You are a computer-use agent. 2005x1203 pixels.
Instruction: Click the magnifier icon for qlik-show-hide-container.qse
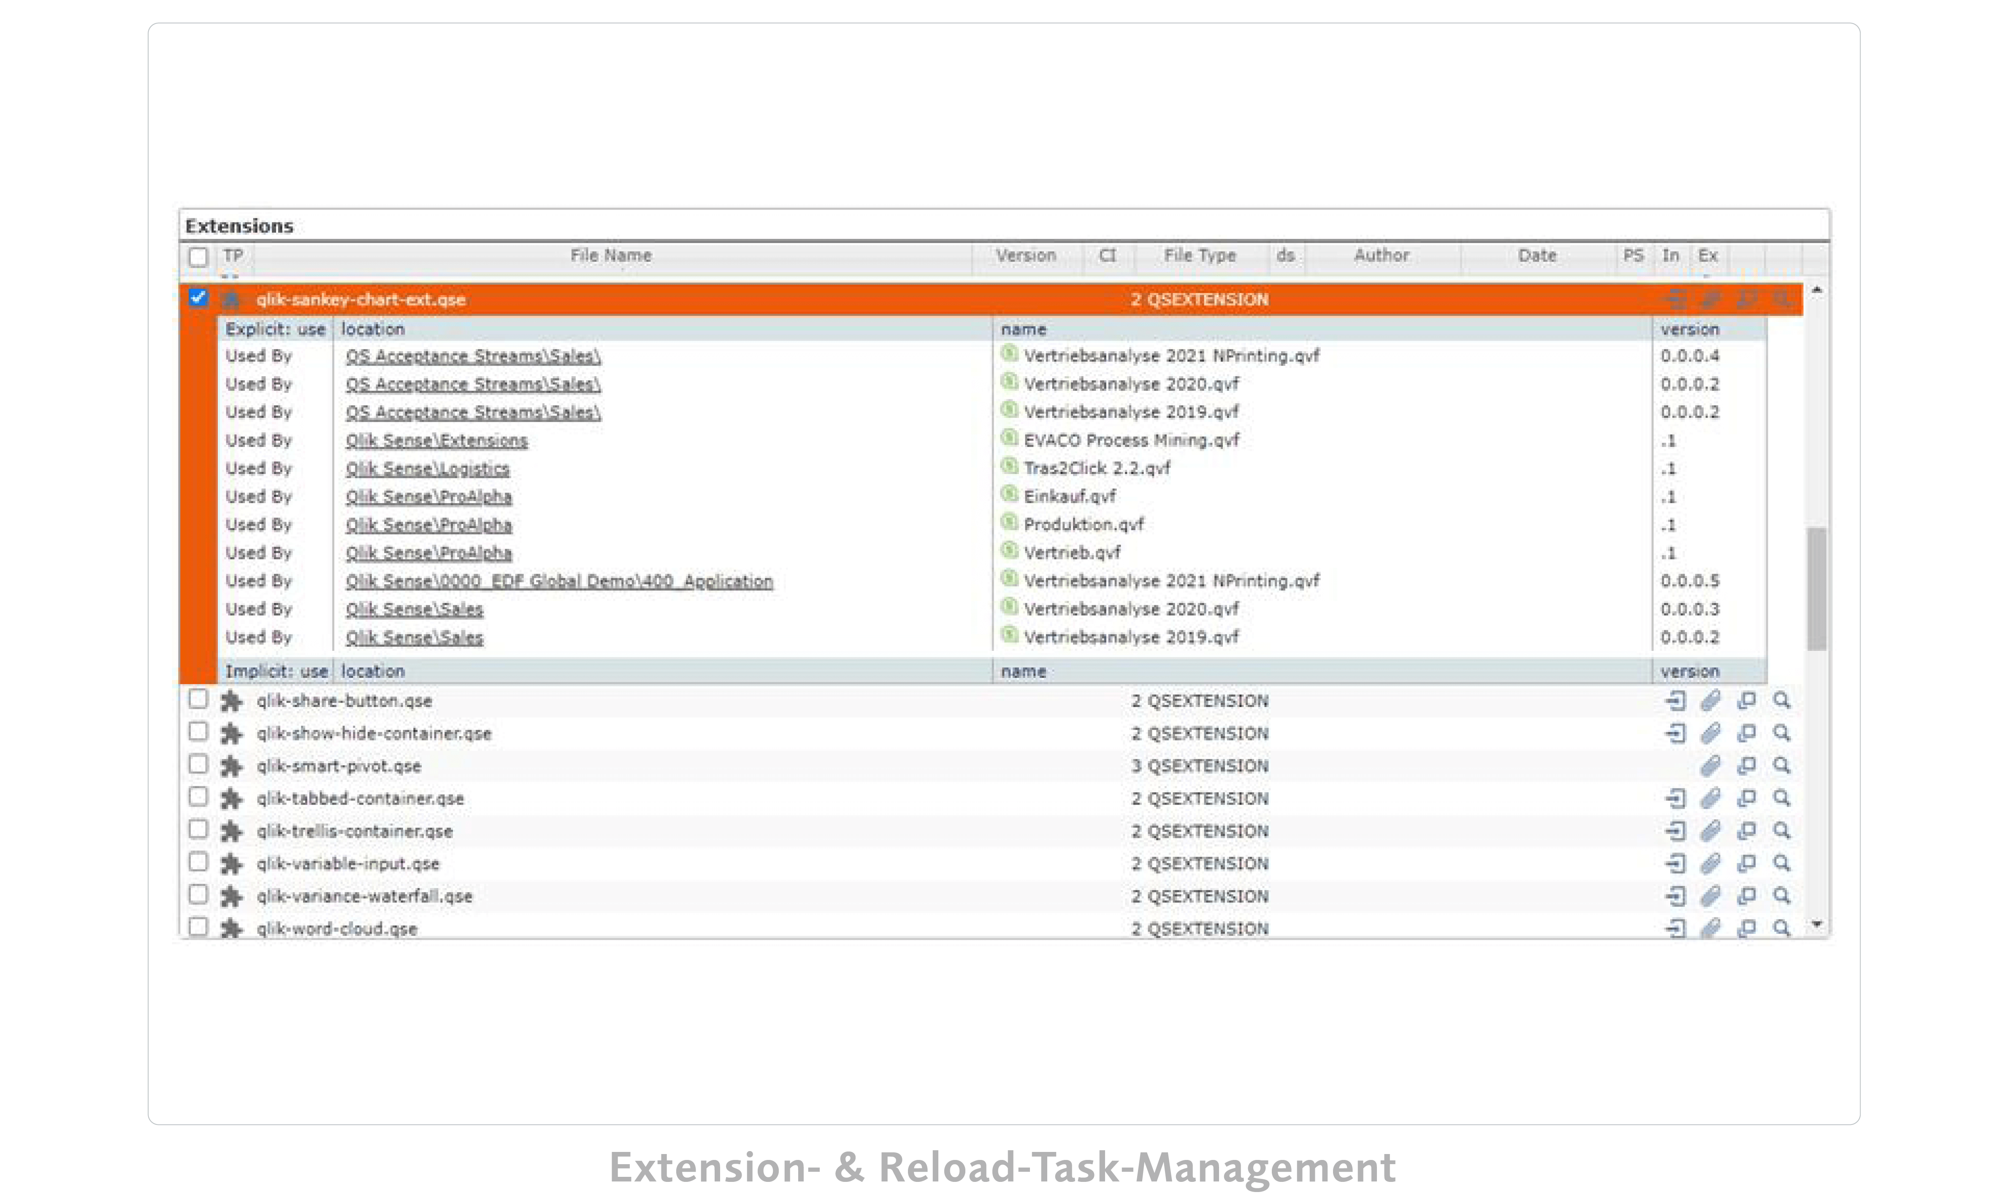click(1781, 733)
